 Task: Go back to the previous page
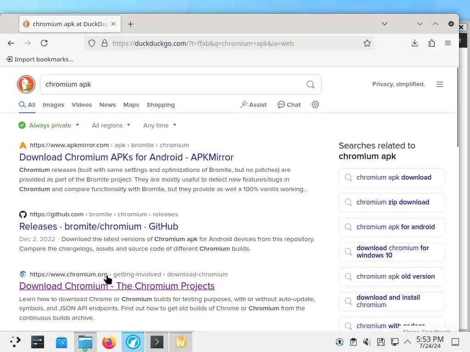[11, 43]
